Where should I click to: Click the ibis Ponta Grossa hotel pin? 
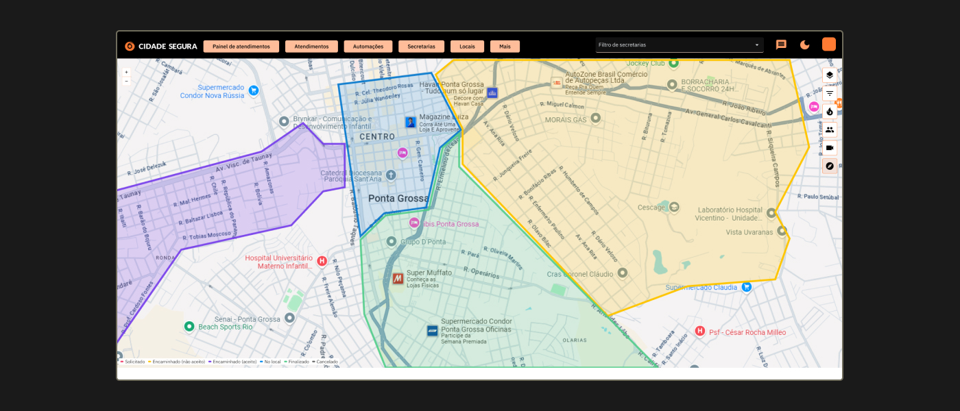tap(414, 223)
